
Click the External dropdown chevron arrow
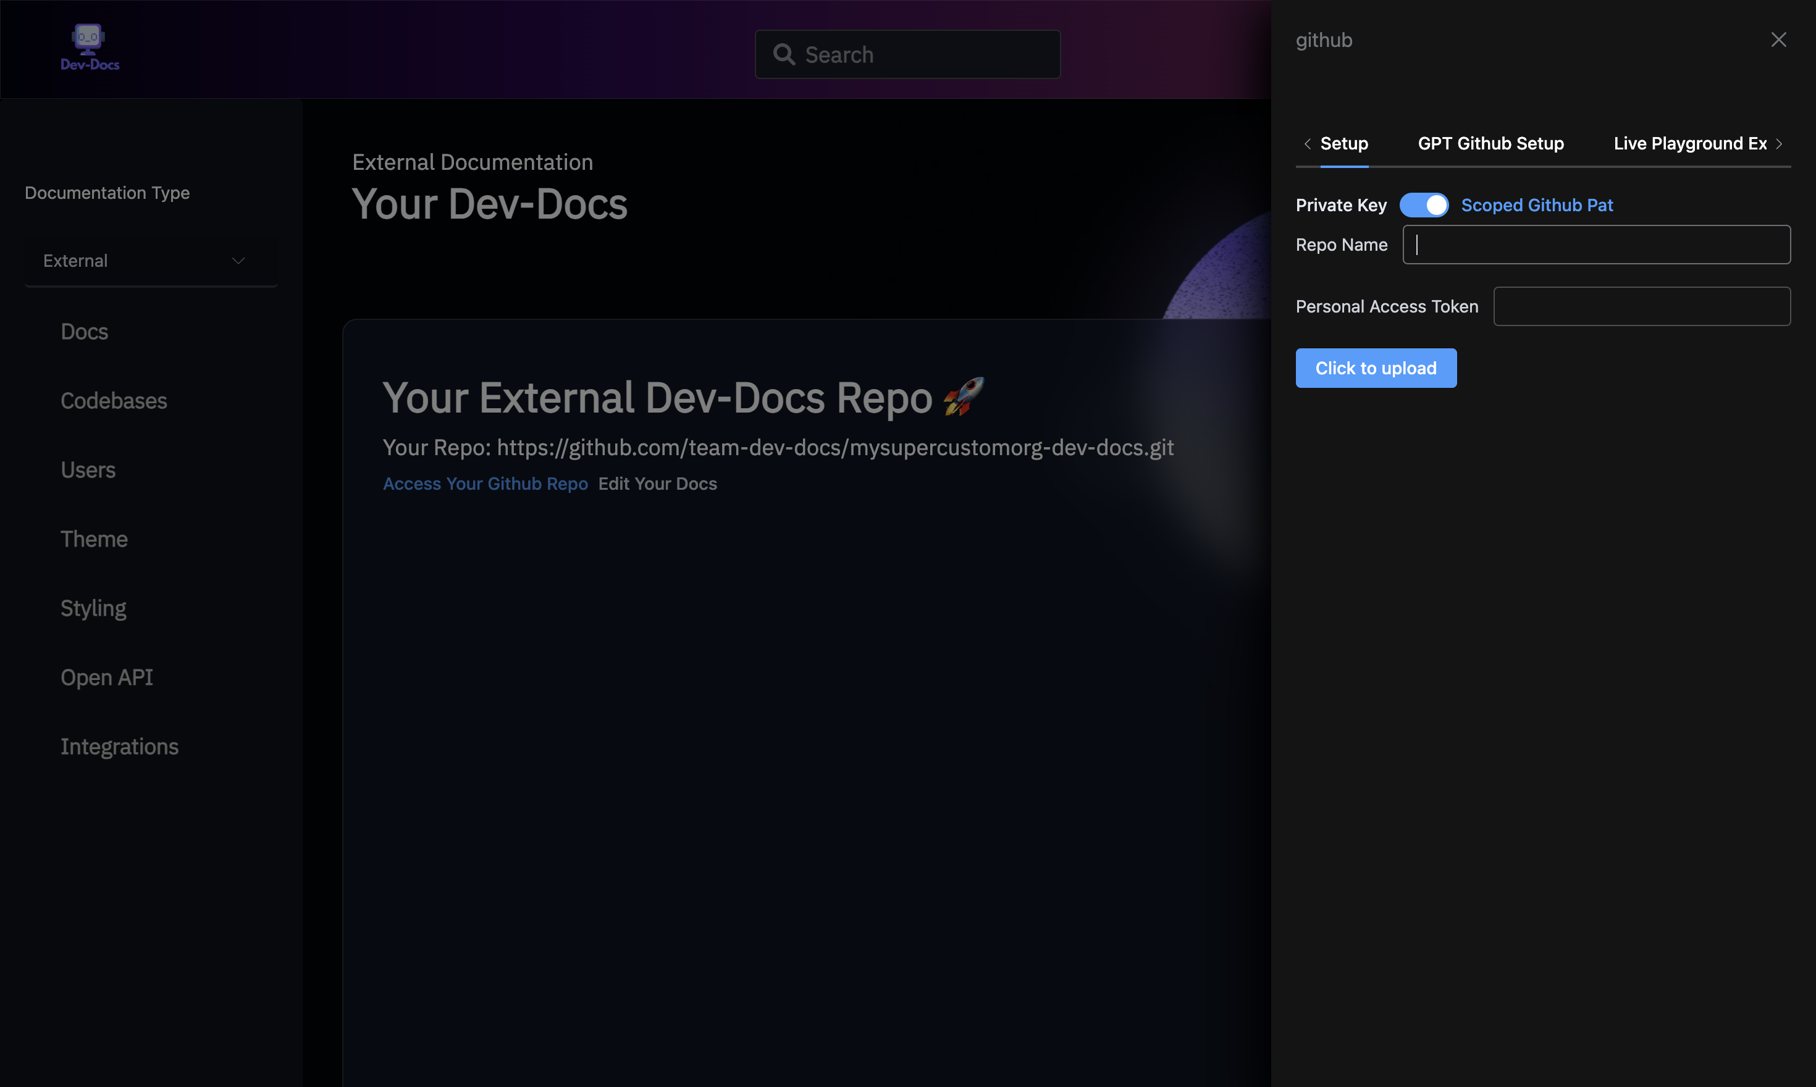point(238,261)
